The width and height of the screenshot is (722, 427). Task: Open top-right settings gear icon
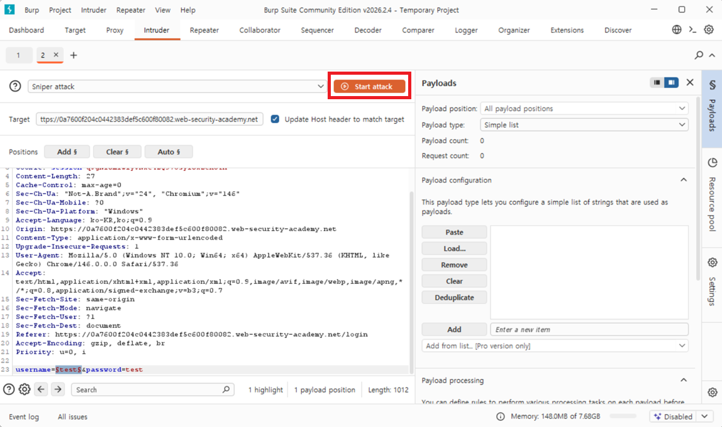tap(709, 30)
